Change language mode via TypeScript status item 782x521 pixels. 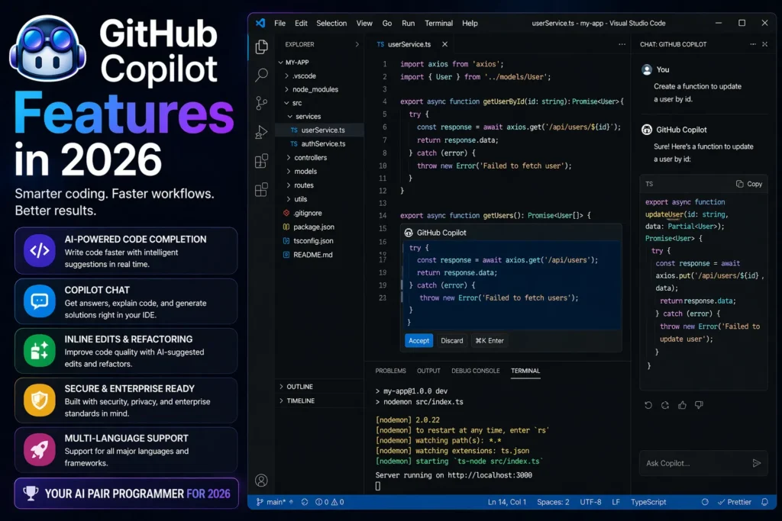tap(648, 502)
